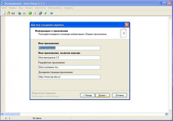
Task: Open the Правка menu
Action: 13,8
